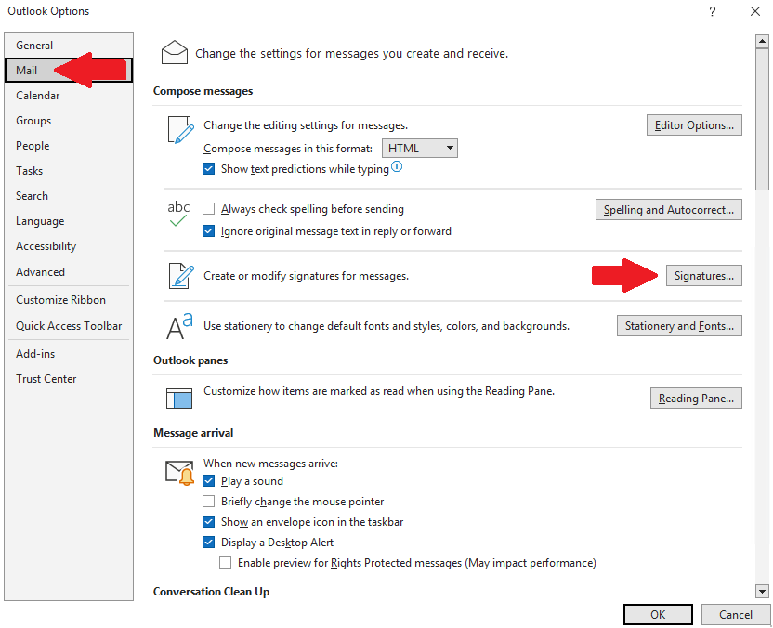This screenshot has width=773, height=628.
Task: Click the envelope icon beside the settings description
Action: (175, 52)
